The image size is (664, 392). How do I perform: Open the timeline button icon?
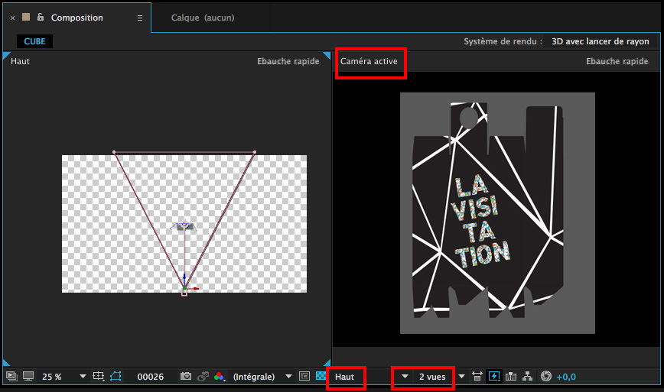(x=510, y=377)
